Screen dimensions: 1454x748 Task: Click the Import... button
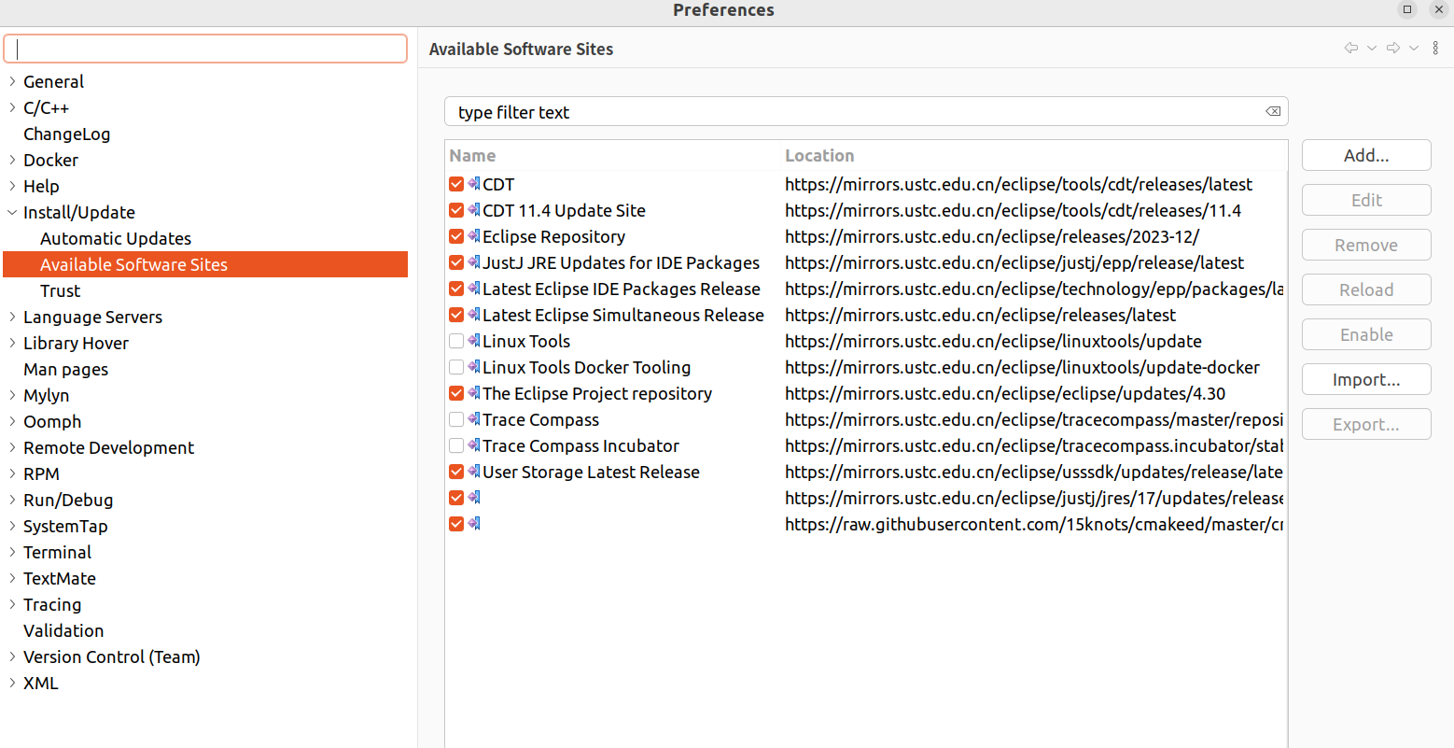pyautogui.click(x=1366, y=379)
